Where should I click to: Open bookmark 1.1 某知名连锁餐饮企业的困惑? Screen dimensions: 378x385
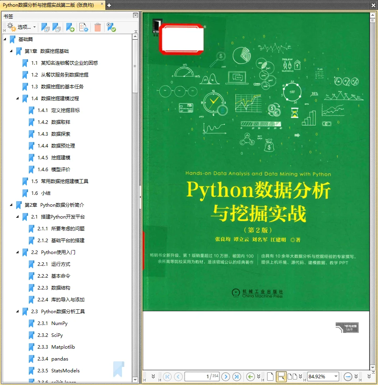(x=64, y=63)
